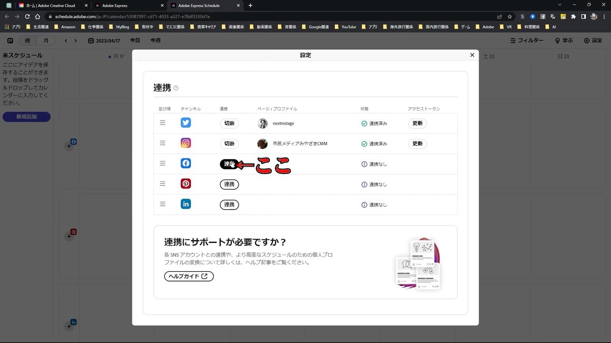Open the フィルター filter options
This screenshot has height=343, width=611.
[526, 41]
